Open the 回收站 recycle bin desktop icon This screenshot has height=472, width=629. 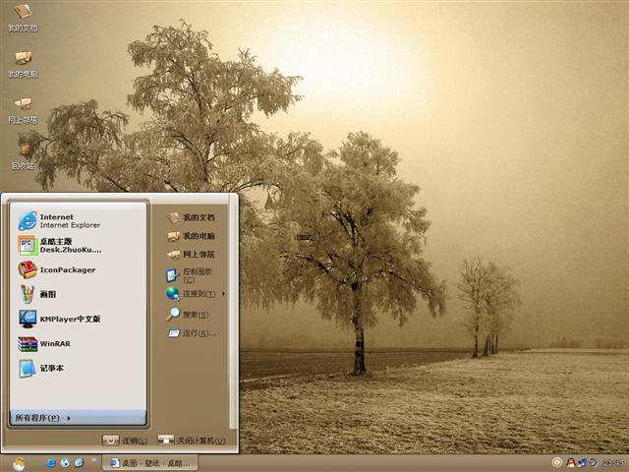click(x=23, y=156)
